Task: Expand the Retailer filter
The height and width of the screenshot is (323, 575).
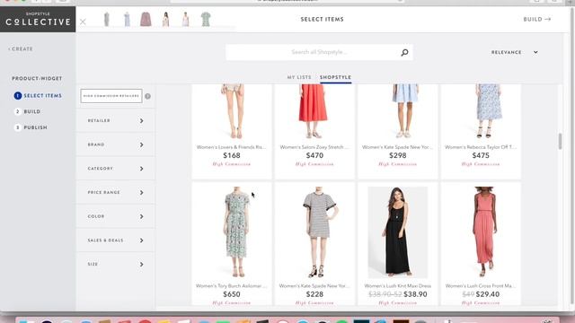Action: tap(116, 120)
